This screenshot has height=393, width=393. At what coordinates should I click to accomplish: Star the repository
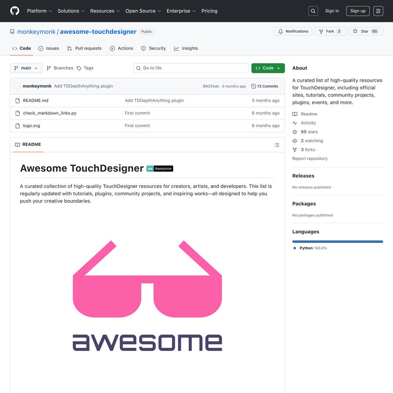click(365, 31)
